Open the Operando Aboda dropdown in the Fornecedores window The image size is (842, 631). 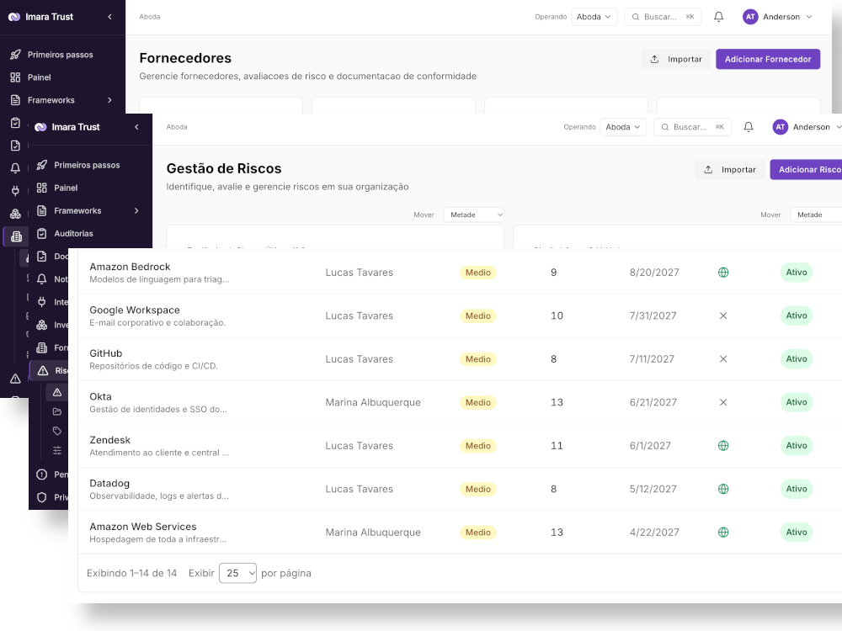point(594,17)
